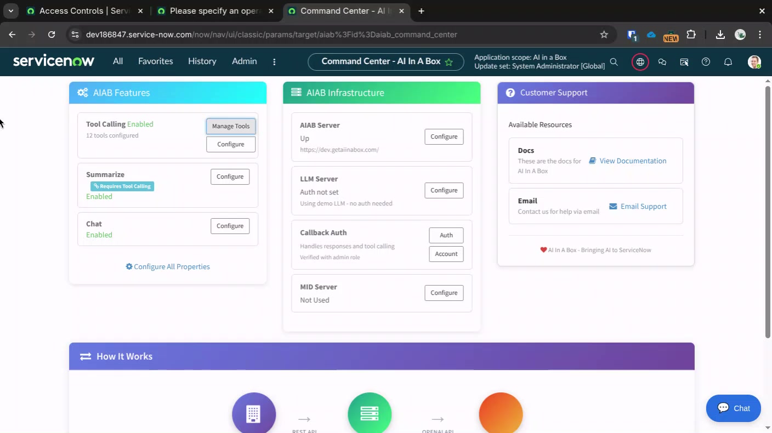
Task: Open the browser Extensions puzzle menu
Action: (691, 35)
